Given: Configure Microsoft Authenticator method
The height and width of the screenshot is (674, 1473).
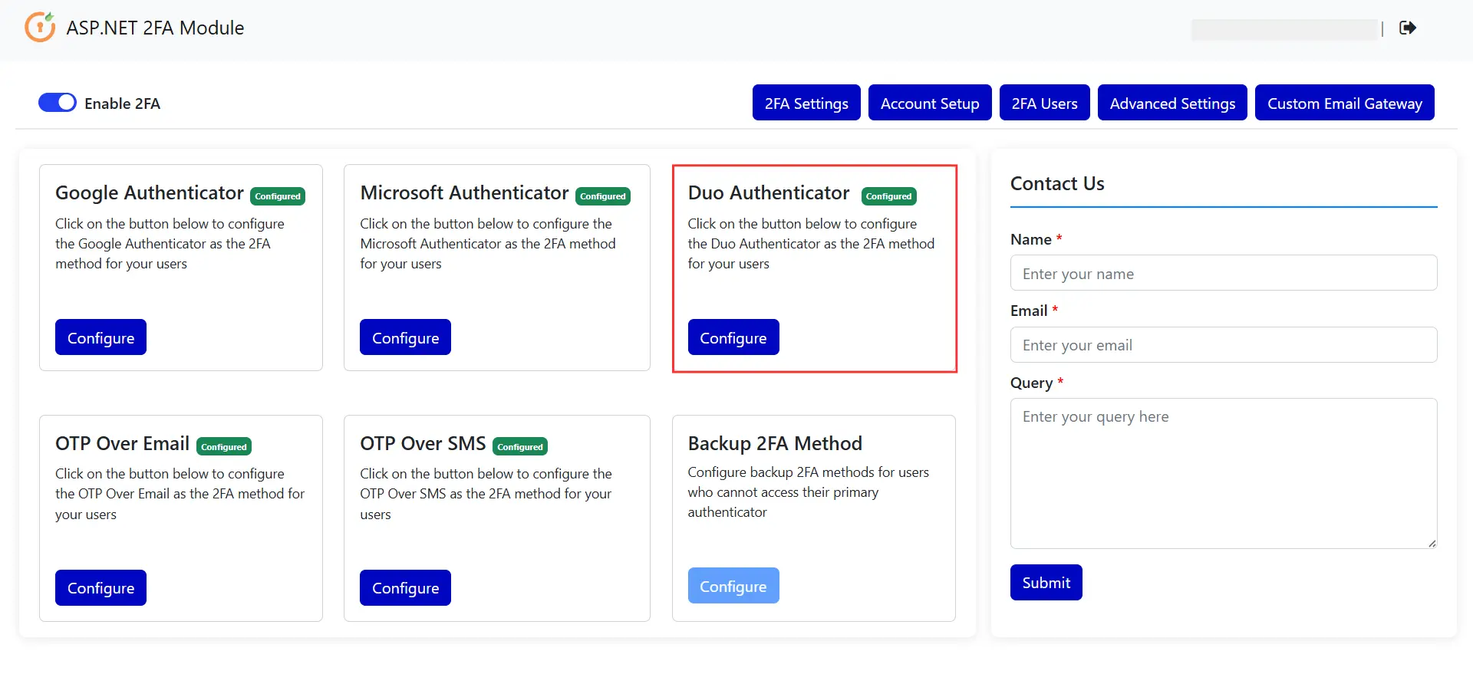Looking at the screenshot, I should [x=405, y=337].
